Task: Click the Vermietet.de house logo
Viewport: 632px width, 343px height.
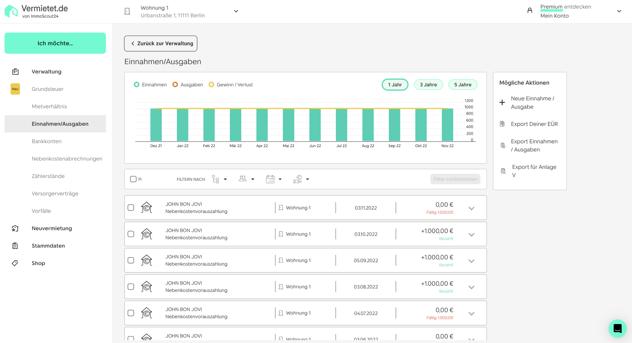Action: [x=11, y=11]
